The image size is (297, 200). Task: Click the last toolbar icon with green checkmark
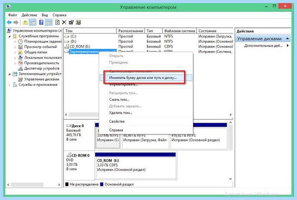[78, 22]
